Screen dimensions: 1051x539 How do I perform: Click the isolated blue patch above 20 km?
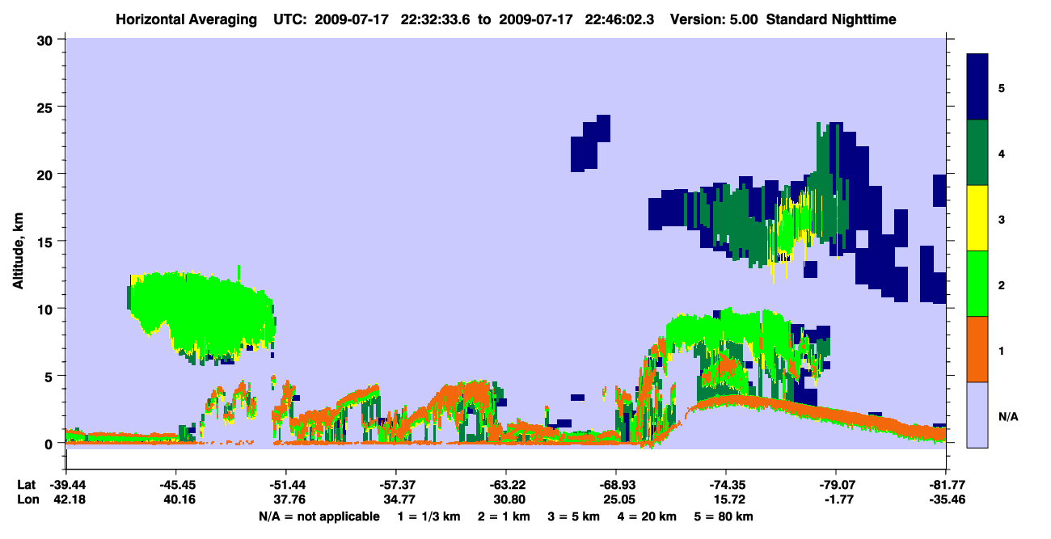click(590, 143)
